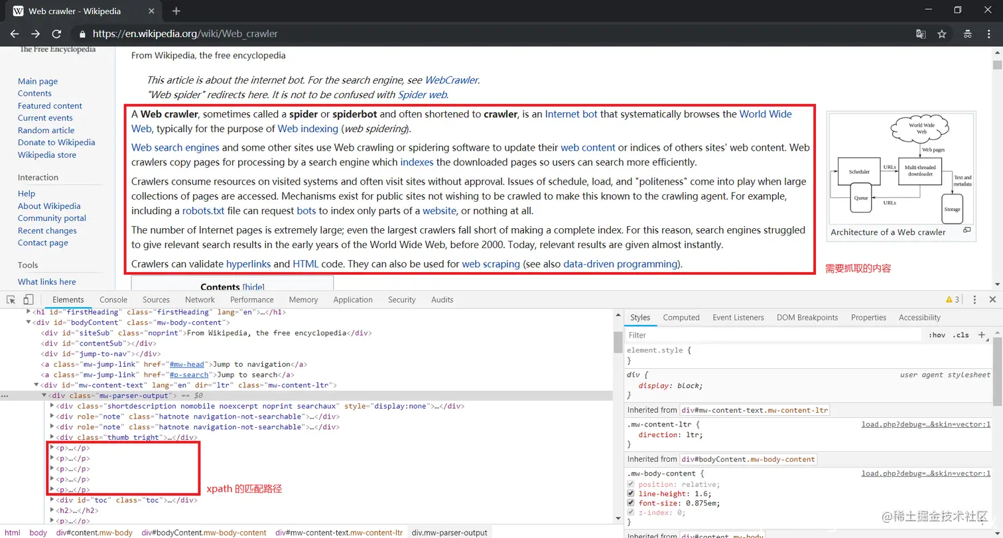1003x538 pixels.
Task: Select the body breadcrumb at DevTools bottom
Action: tap(38, 533)
